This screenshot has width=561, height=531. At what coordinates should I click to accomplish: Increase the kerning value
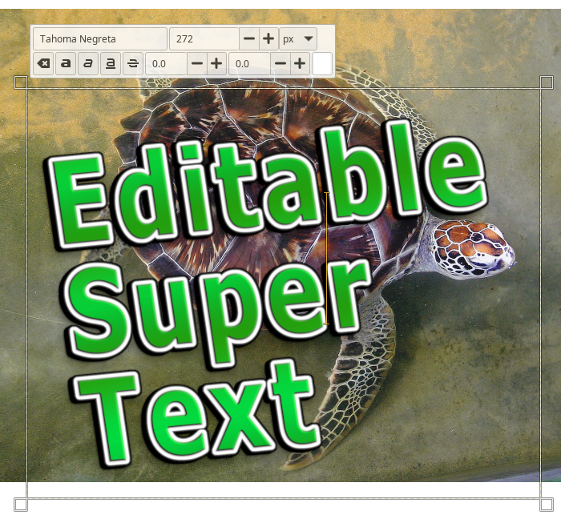(300, 63)
